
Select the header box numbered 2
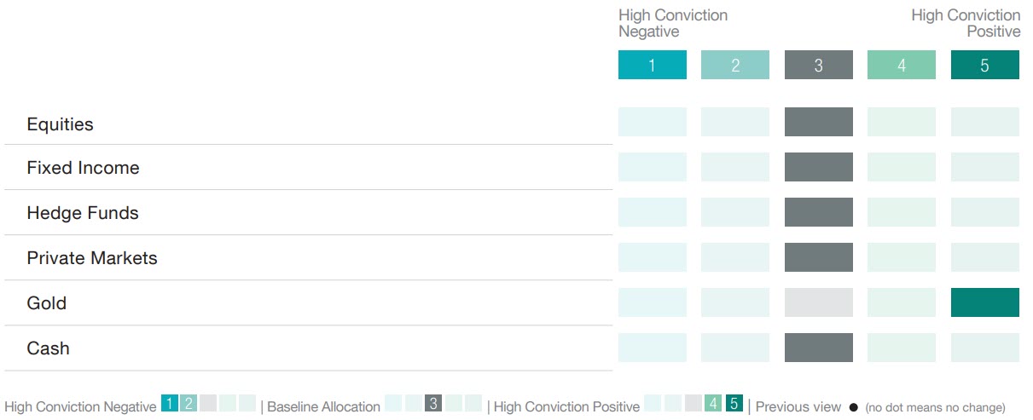pyautogui.click(x=734, y=65)
